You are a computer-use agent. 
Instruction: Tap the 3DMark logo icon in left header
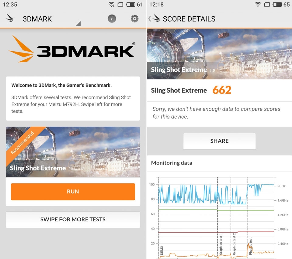10,18
